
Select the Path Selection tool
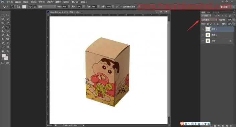click(3, 47)
